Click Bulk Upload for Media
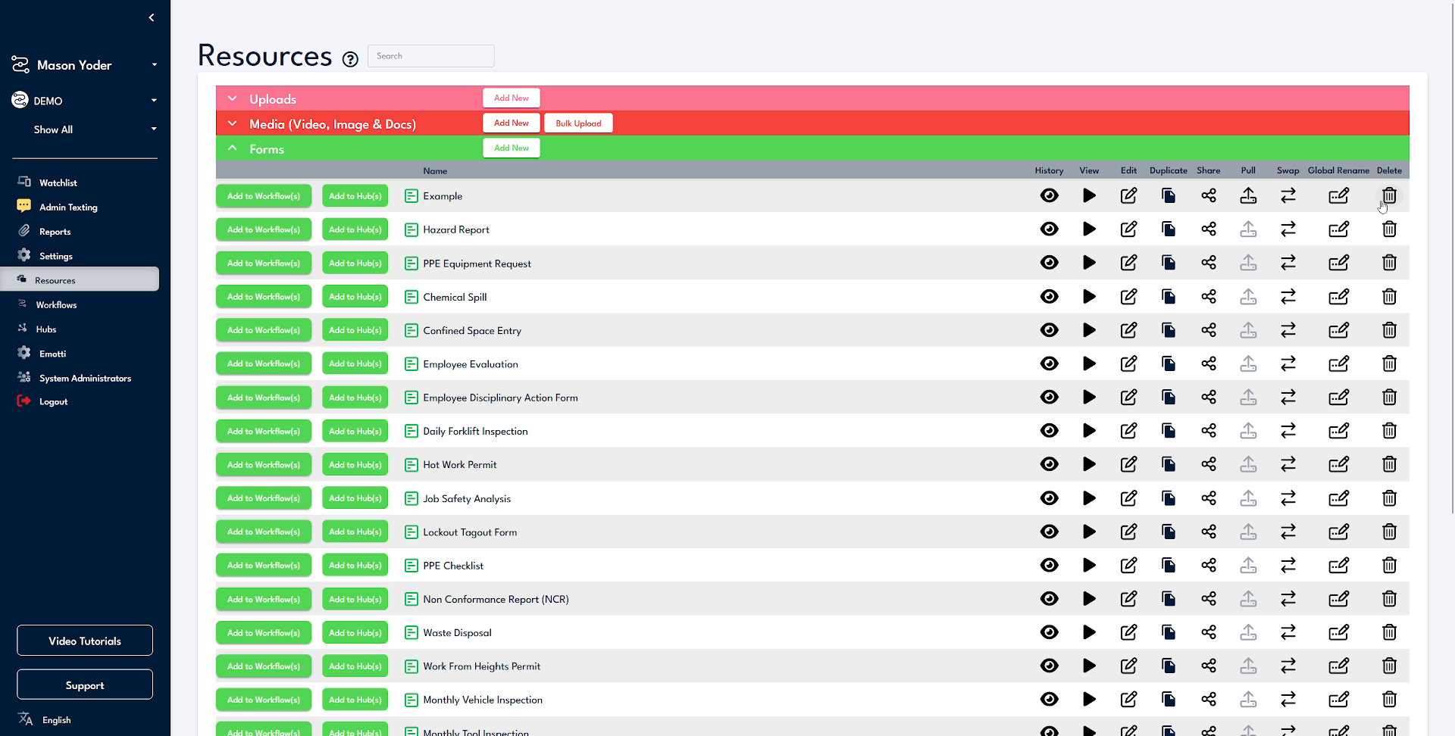The image size is (1455, 736). tap(577, 123)
